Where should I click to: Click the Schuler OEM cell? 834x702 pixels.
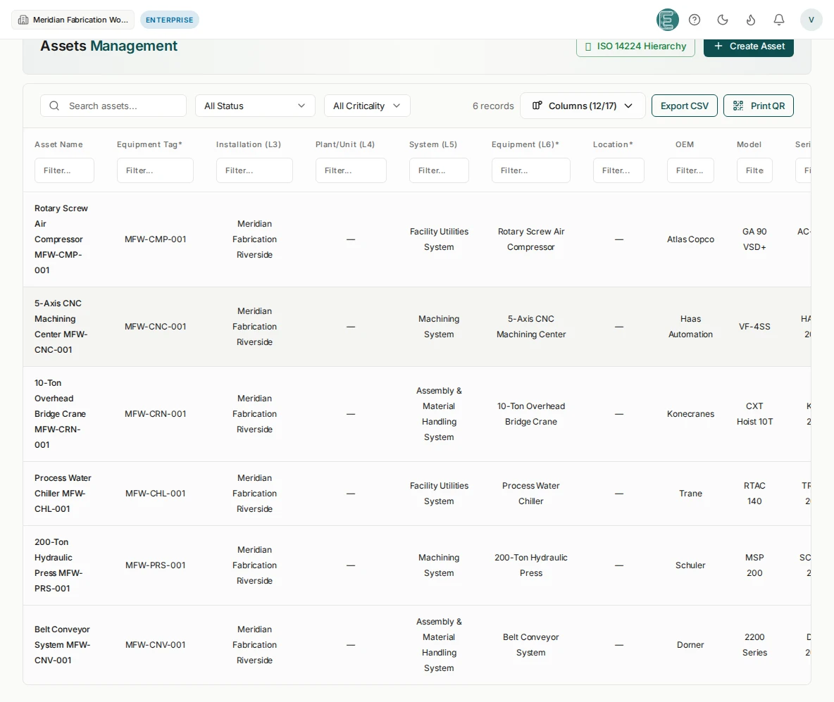[x=690, y=565]
